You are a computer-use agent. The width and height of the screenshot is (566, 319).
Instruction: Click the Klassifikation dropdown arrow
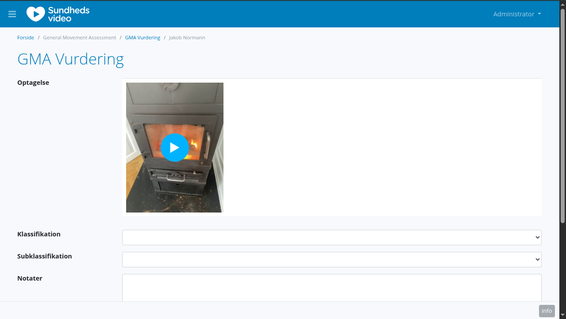(x=538, y=237)
